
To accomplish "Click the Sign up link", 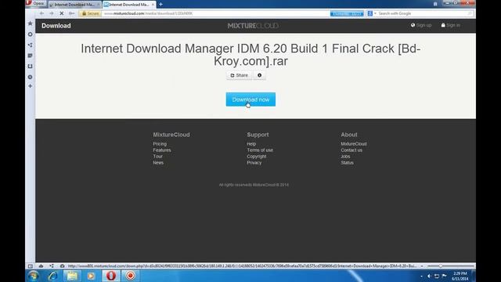I will [x=421, y=25].
